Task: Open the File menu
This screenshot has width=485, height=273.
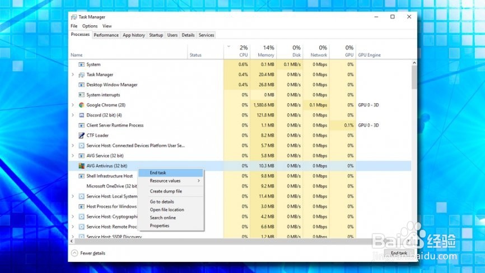Action: pos(74,26)
